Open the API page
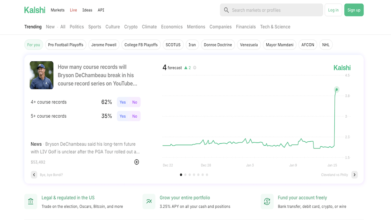Viewport: 391px width, 220px height. (x=101, y=10)
